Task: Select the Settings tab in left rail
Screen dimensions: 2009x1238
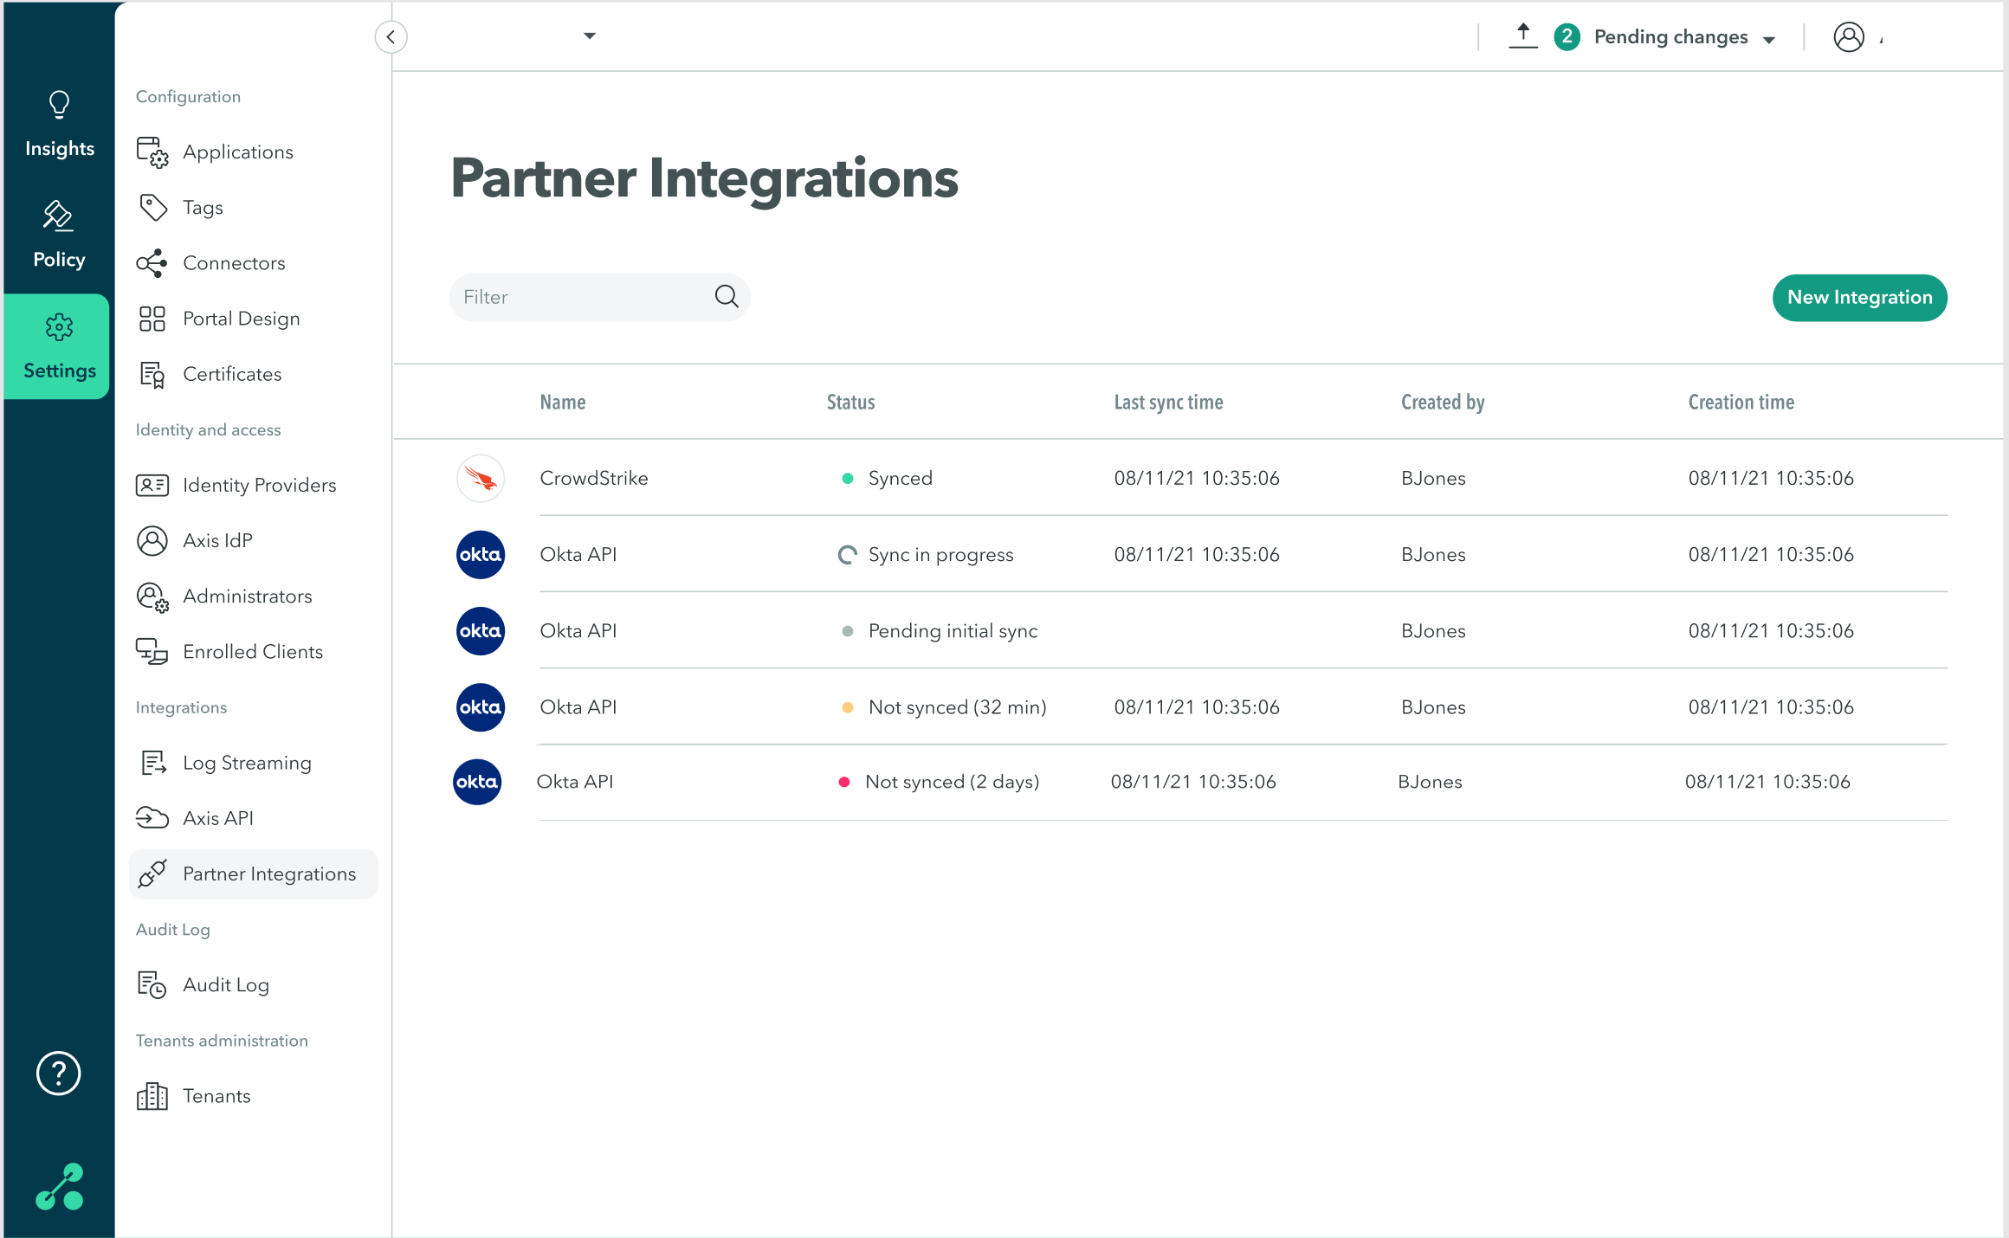Action: [59, 346]
